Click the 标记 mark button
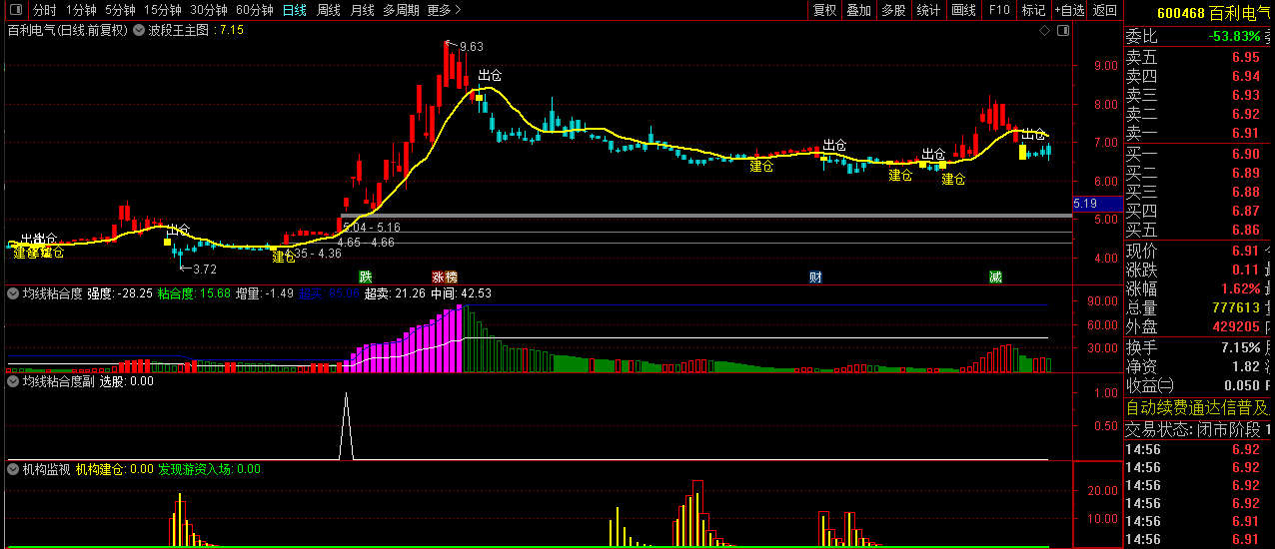Image resolution: width=1275 pixels, height=549 pixels. click(x=1033, y=10)
